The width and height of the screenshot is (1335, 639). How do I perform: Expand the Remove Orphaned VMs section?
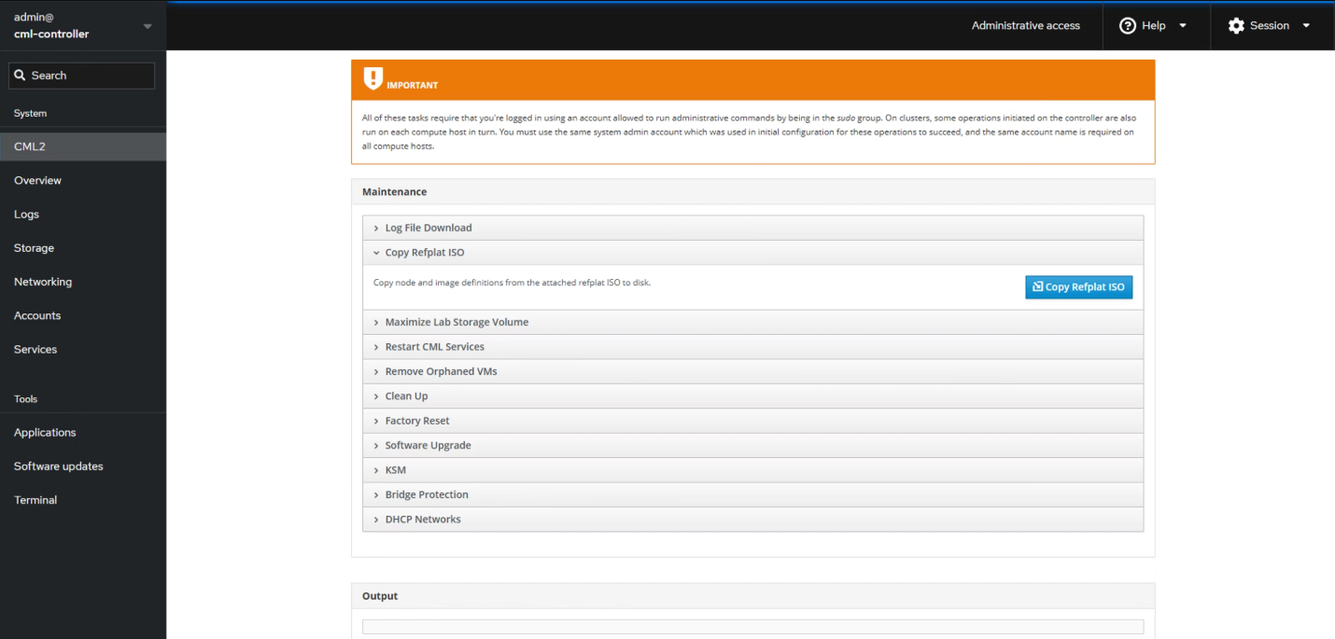coord(752,371)
